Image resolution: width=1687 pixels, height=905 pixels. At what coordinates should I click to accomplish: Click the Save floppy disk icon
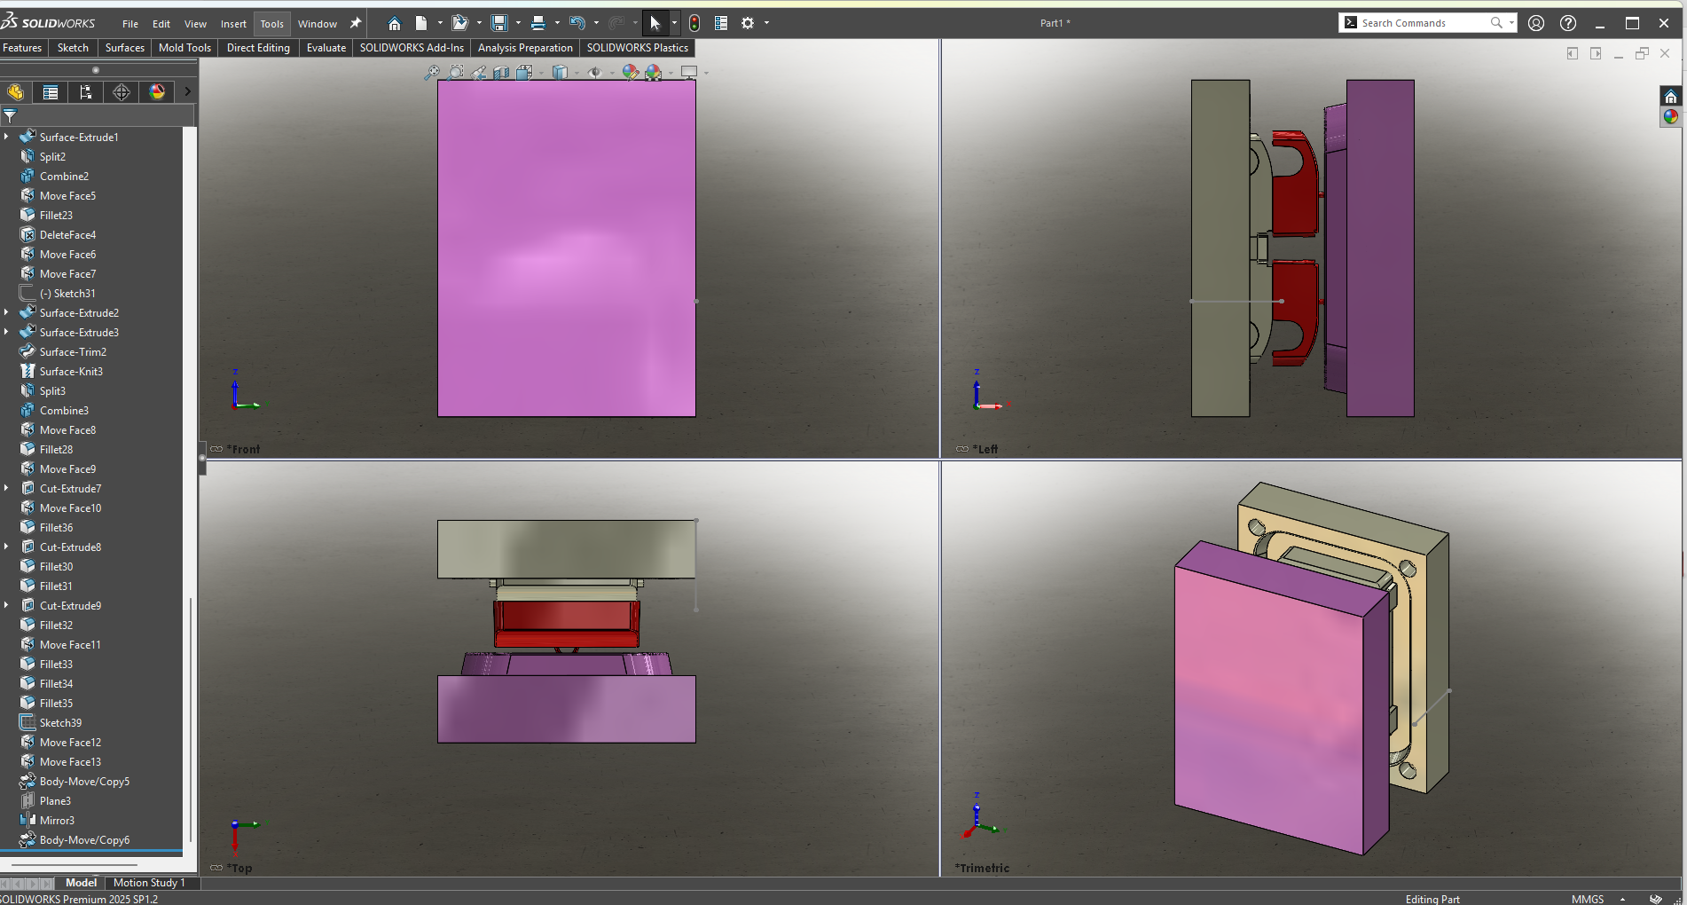point(499,23)
